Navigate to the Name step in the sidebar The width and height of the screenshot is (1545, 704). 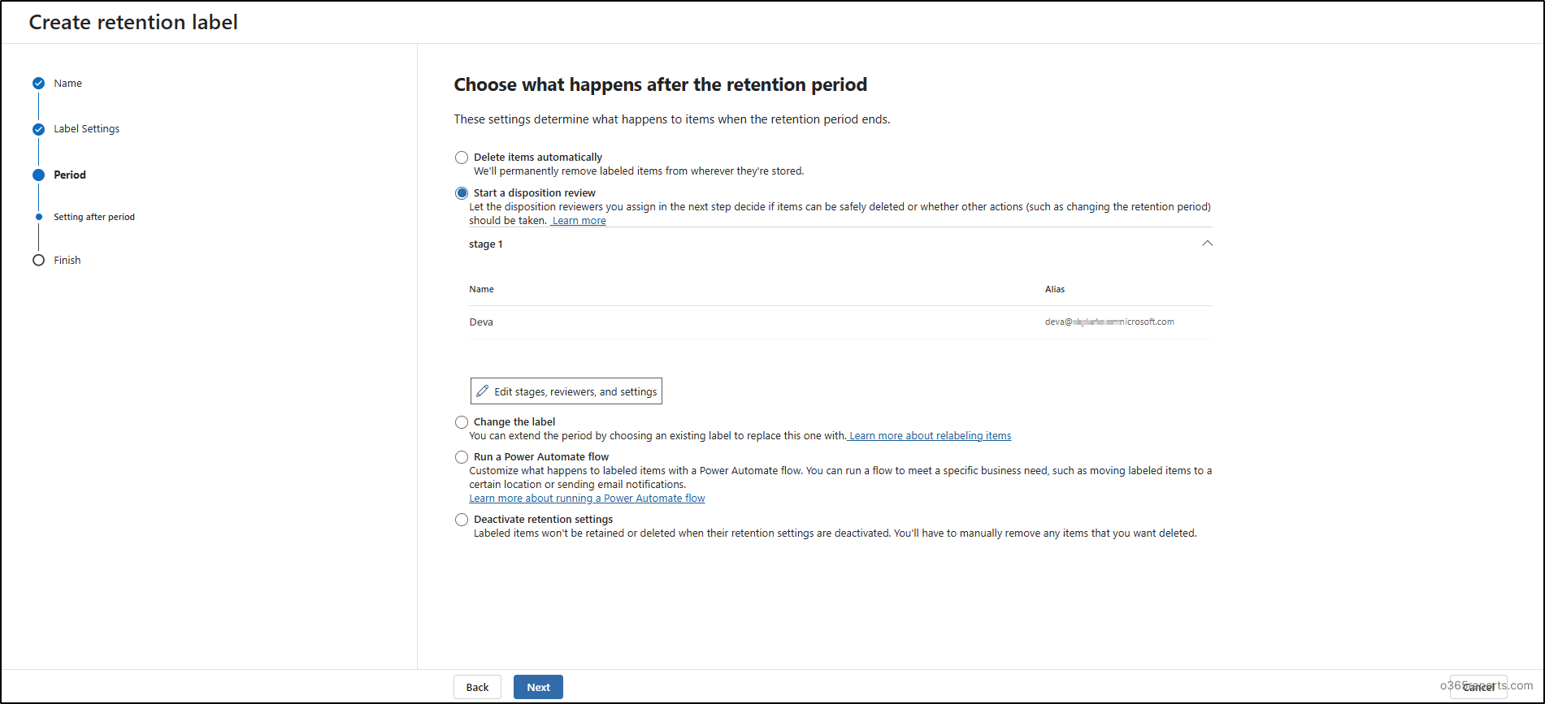coord(67,83)
